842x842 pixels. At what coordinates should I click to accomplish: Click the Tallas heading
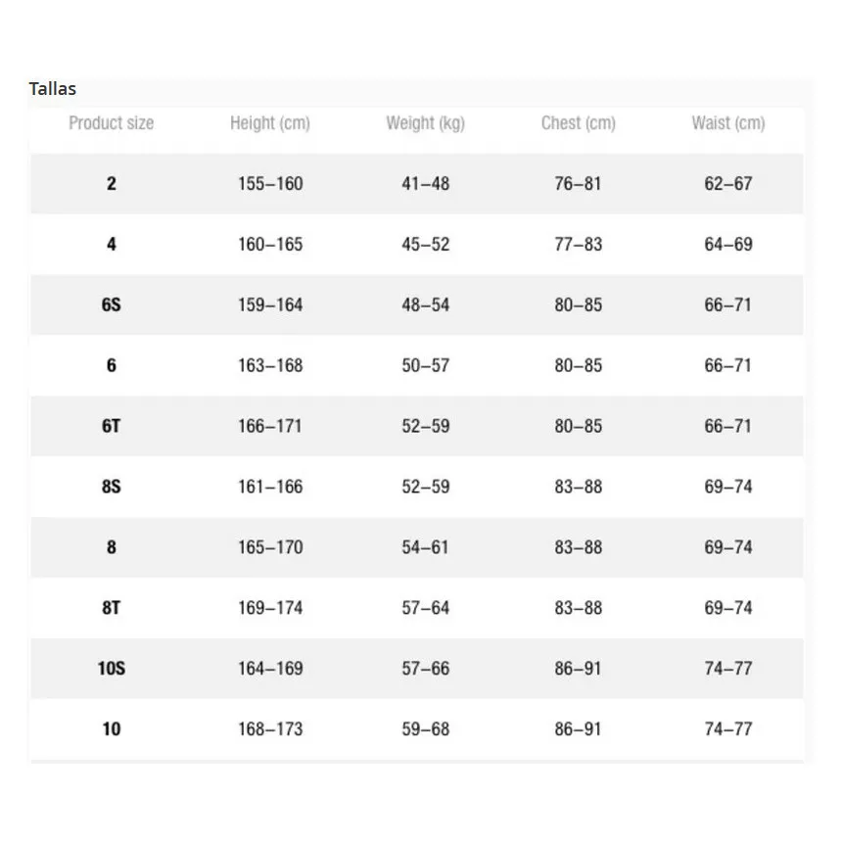(53, 88)
